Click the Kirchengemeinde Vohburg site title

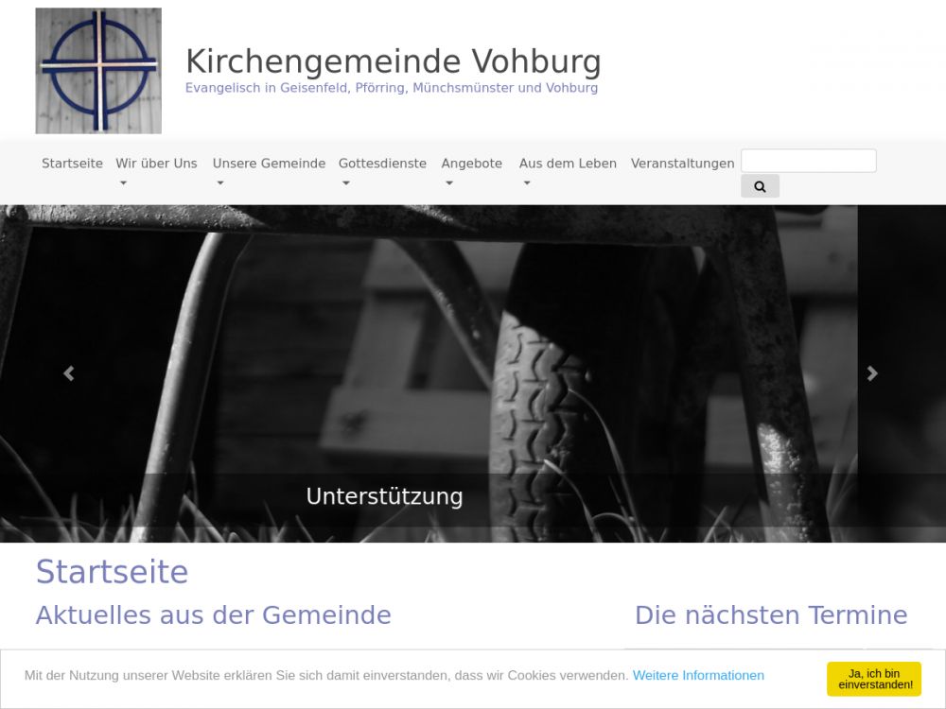[x=393, y=61]
